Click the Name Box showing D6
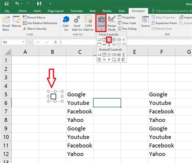Screen dimensions: 192x163 pyautogui.click(x=12, y=42)
